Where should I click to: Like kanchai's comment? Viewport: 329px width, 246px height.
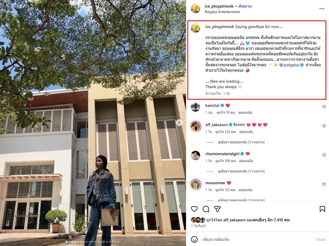(324, 107)
